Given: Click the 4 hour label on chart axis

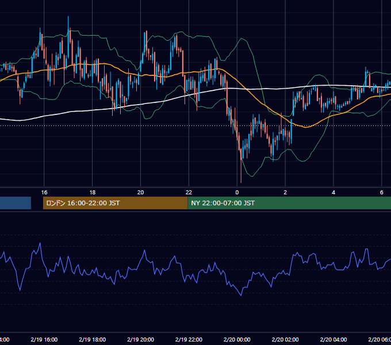Looking at the screenshot, I should tap(333, 193).
